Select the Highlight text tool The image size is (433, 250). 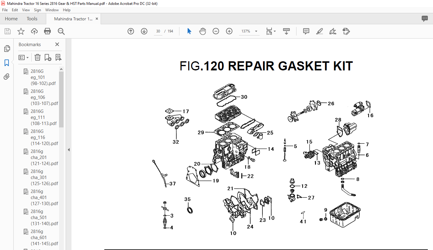pos(319,31)
